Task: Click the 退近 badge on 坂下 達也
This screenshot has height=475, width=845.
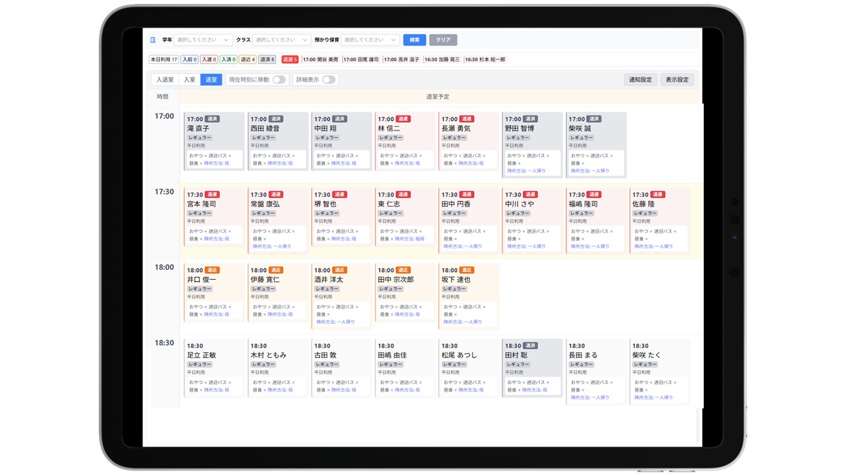Action: [467, 270]
